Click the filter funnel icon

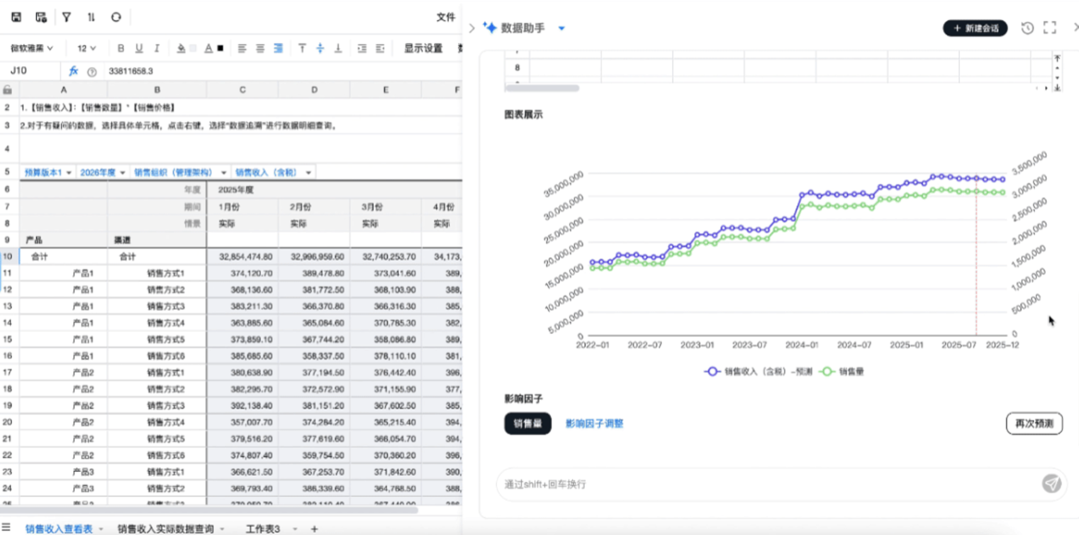pos(66,17)
